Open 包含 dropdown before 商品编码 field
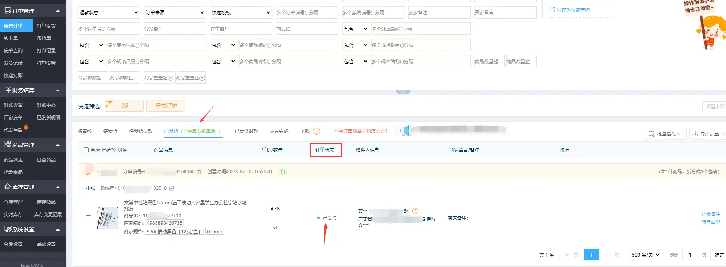This screenshot has height=267, width=726. pyautogui.click(x=224, y=45)
